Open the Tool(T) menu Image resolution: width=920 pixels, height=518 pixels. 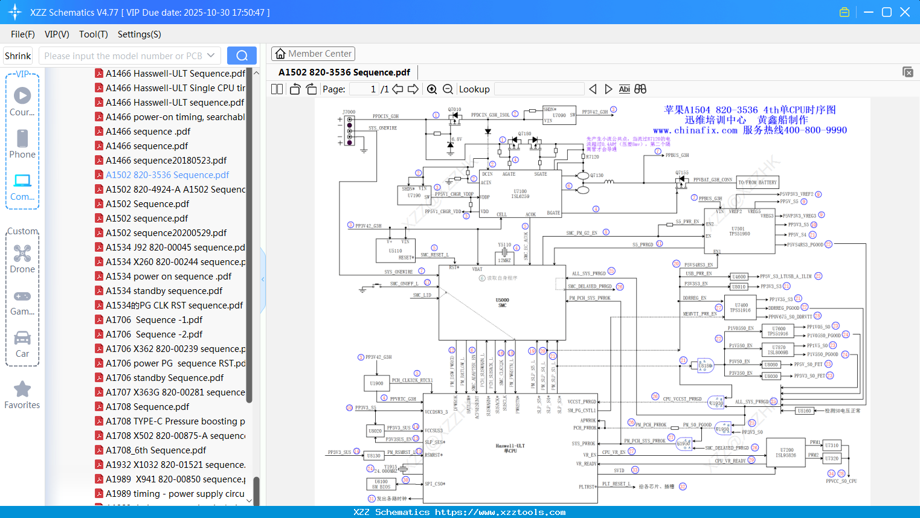point(93,34)
